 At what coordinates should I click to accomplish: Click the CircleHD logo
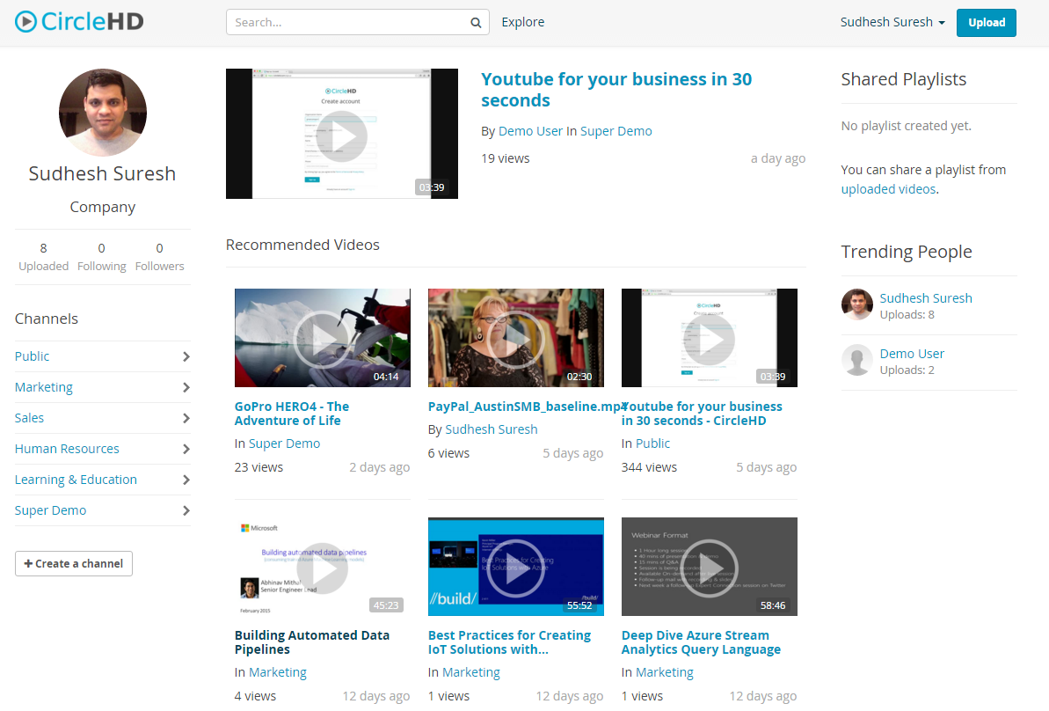click(x=79, y=21)
